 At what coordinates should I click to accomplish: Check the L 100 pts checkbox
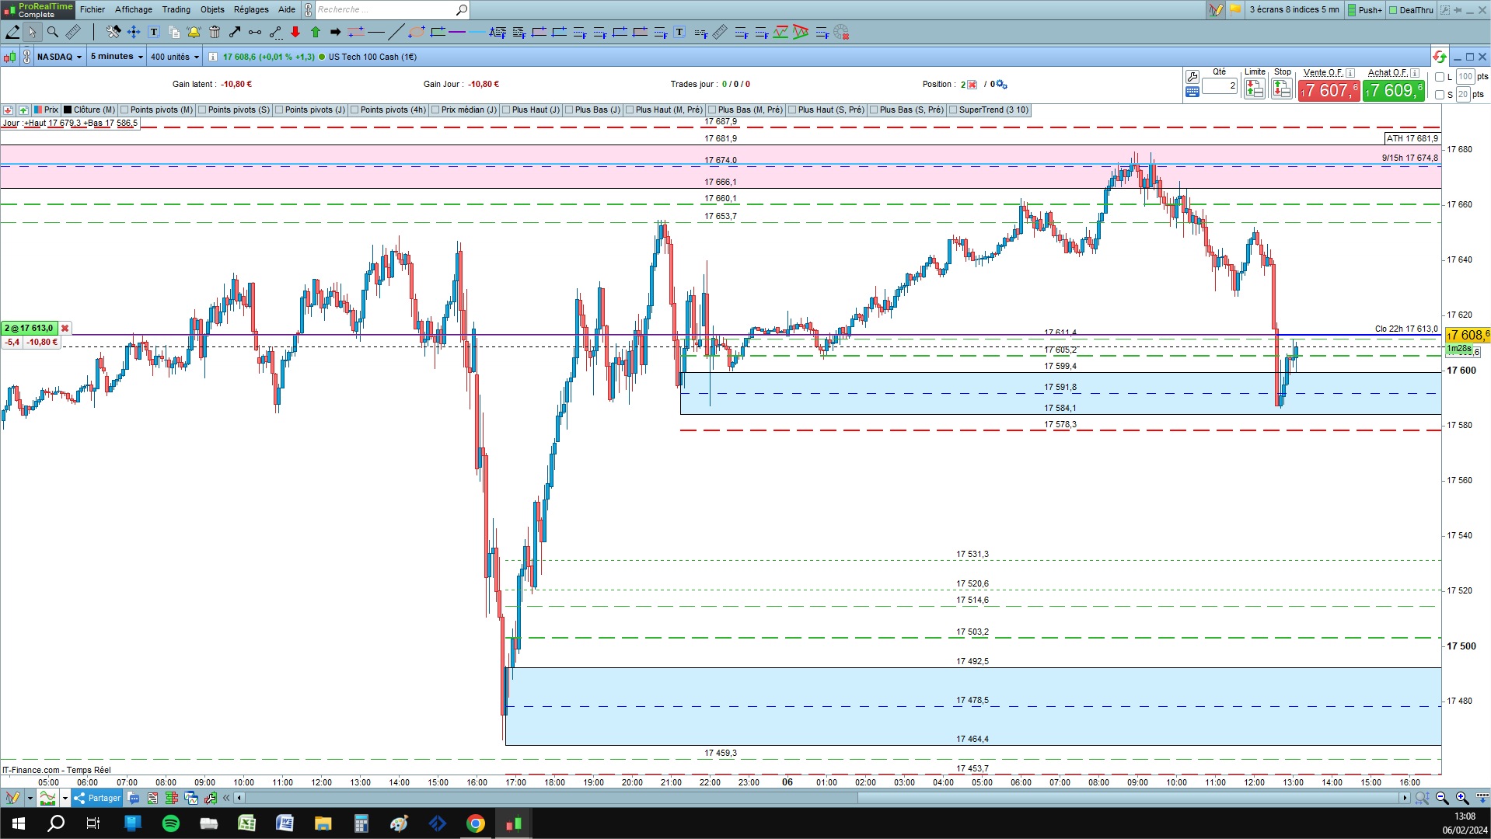click(1440, 77)
